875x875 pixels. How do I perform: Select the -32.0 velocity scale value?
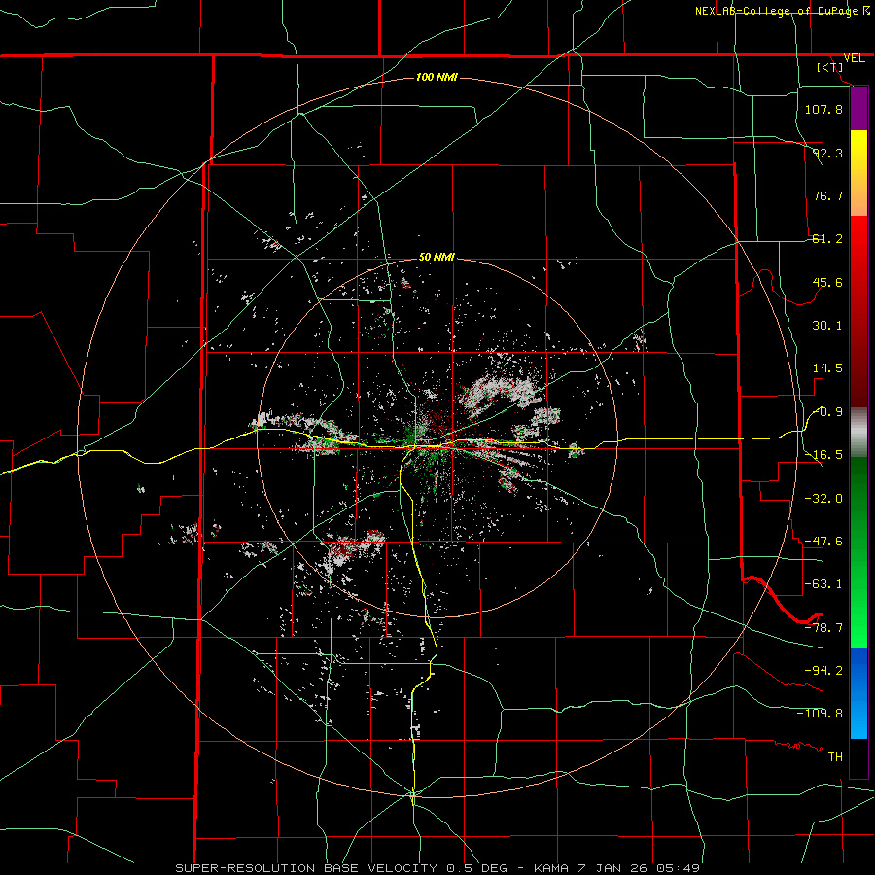[x=823, y=499]
